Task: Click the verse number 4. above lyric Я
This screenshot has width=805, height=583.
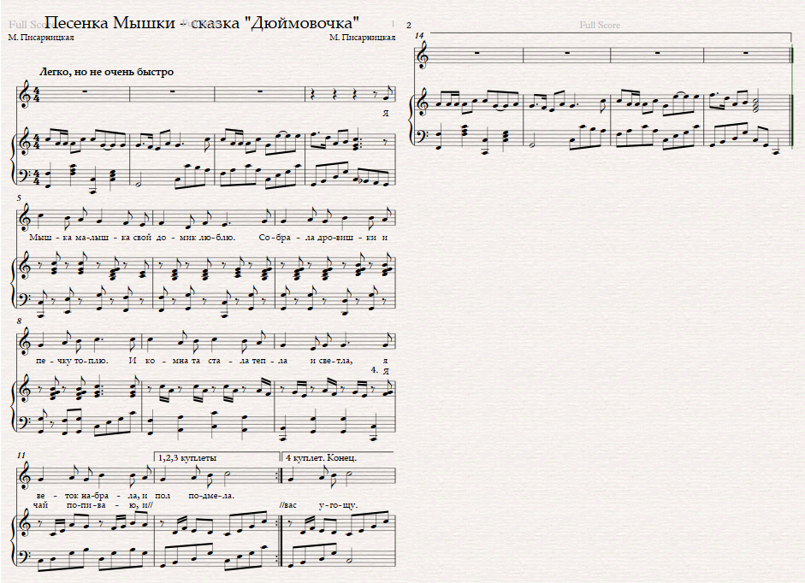Action: coord(374,369)
